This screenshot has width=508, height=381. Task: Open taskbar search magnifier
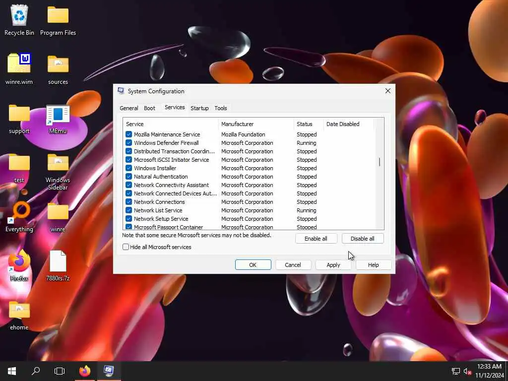click(36, 371)
